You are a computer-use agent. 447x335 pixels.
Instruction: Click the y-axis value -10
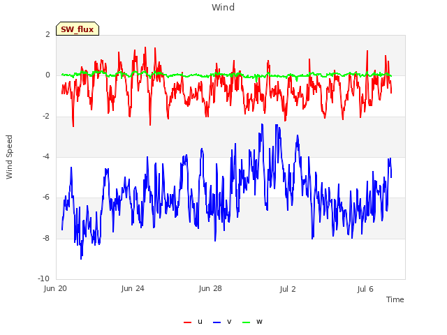[x=43, y=278]
